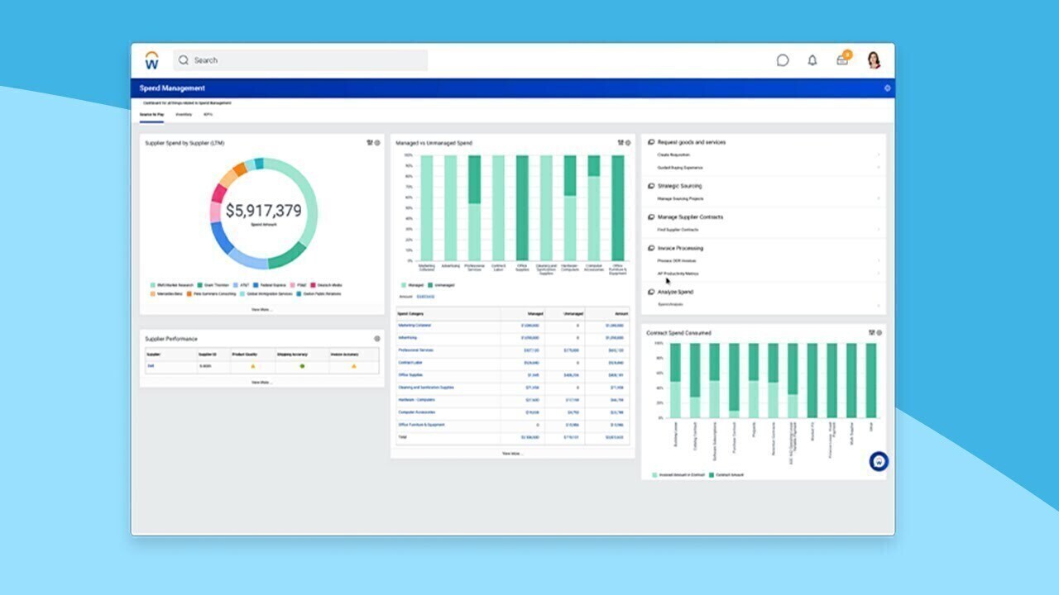Click the Workday logo home icon

151,60
